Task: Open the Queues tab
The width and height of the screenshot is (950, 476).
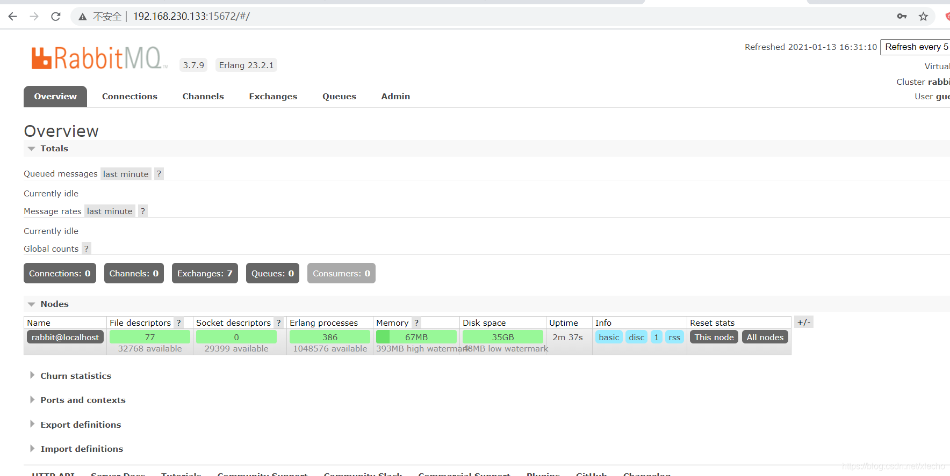Action: (339, 96)
